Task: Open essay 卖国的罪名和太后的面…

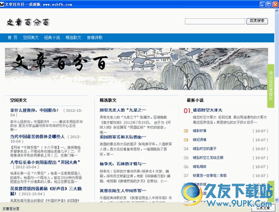Action: [123, 137]
